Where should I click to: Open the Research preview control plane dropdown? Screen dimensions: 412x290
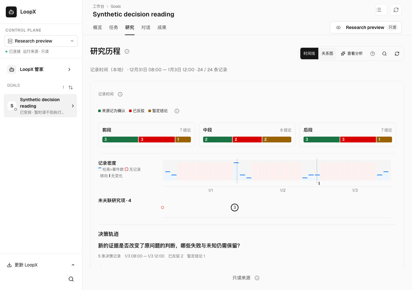coord(41,41)
